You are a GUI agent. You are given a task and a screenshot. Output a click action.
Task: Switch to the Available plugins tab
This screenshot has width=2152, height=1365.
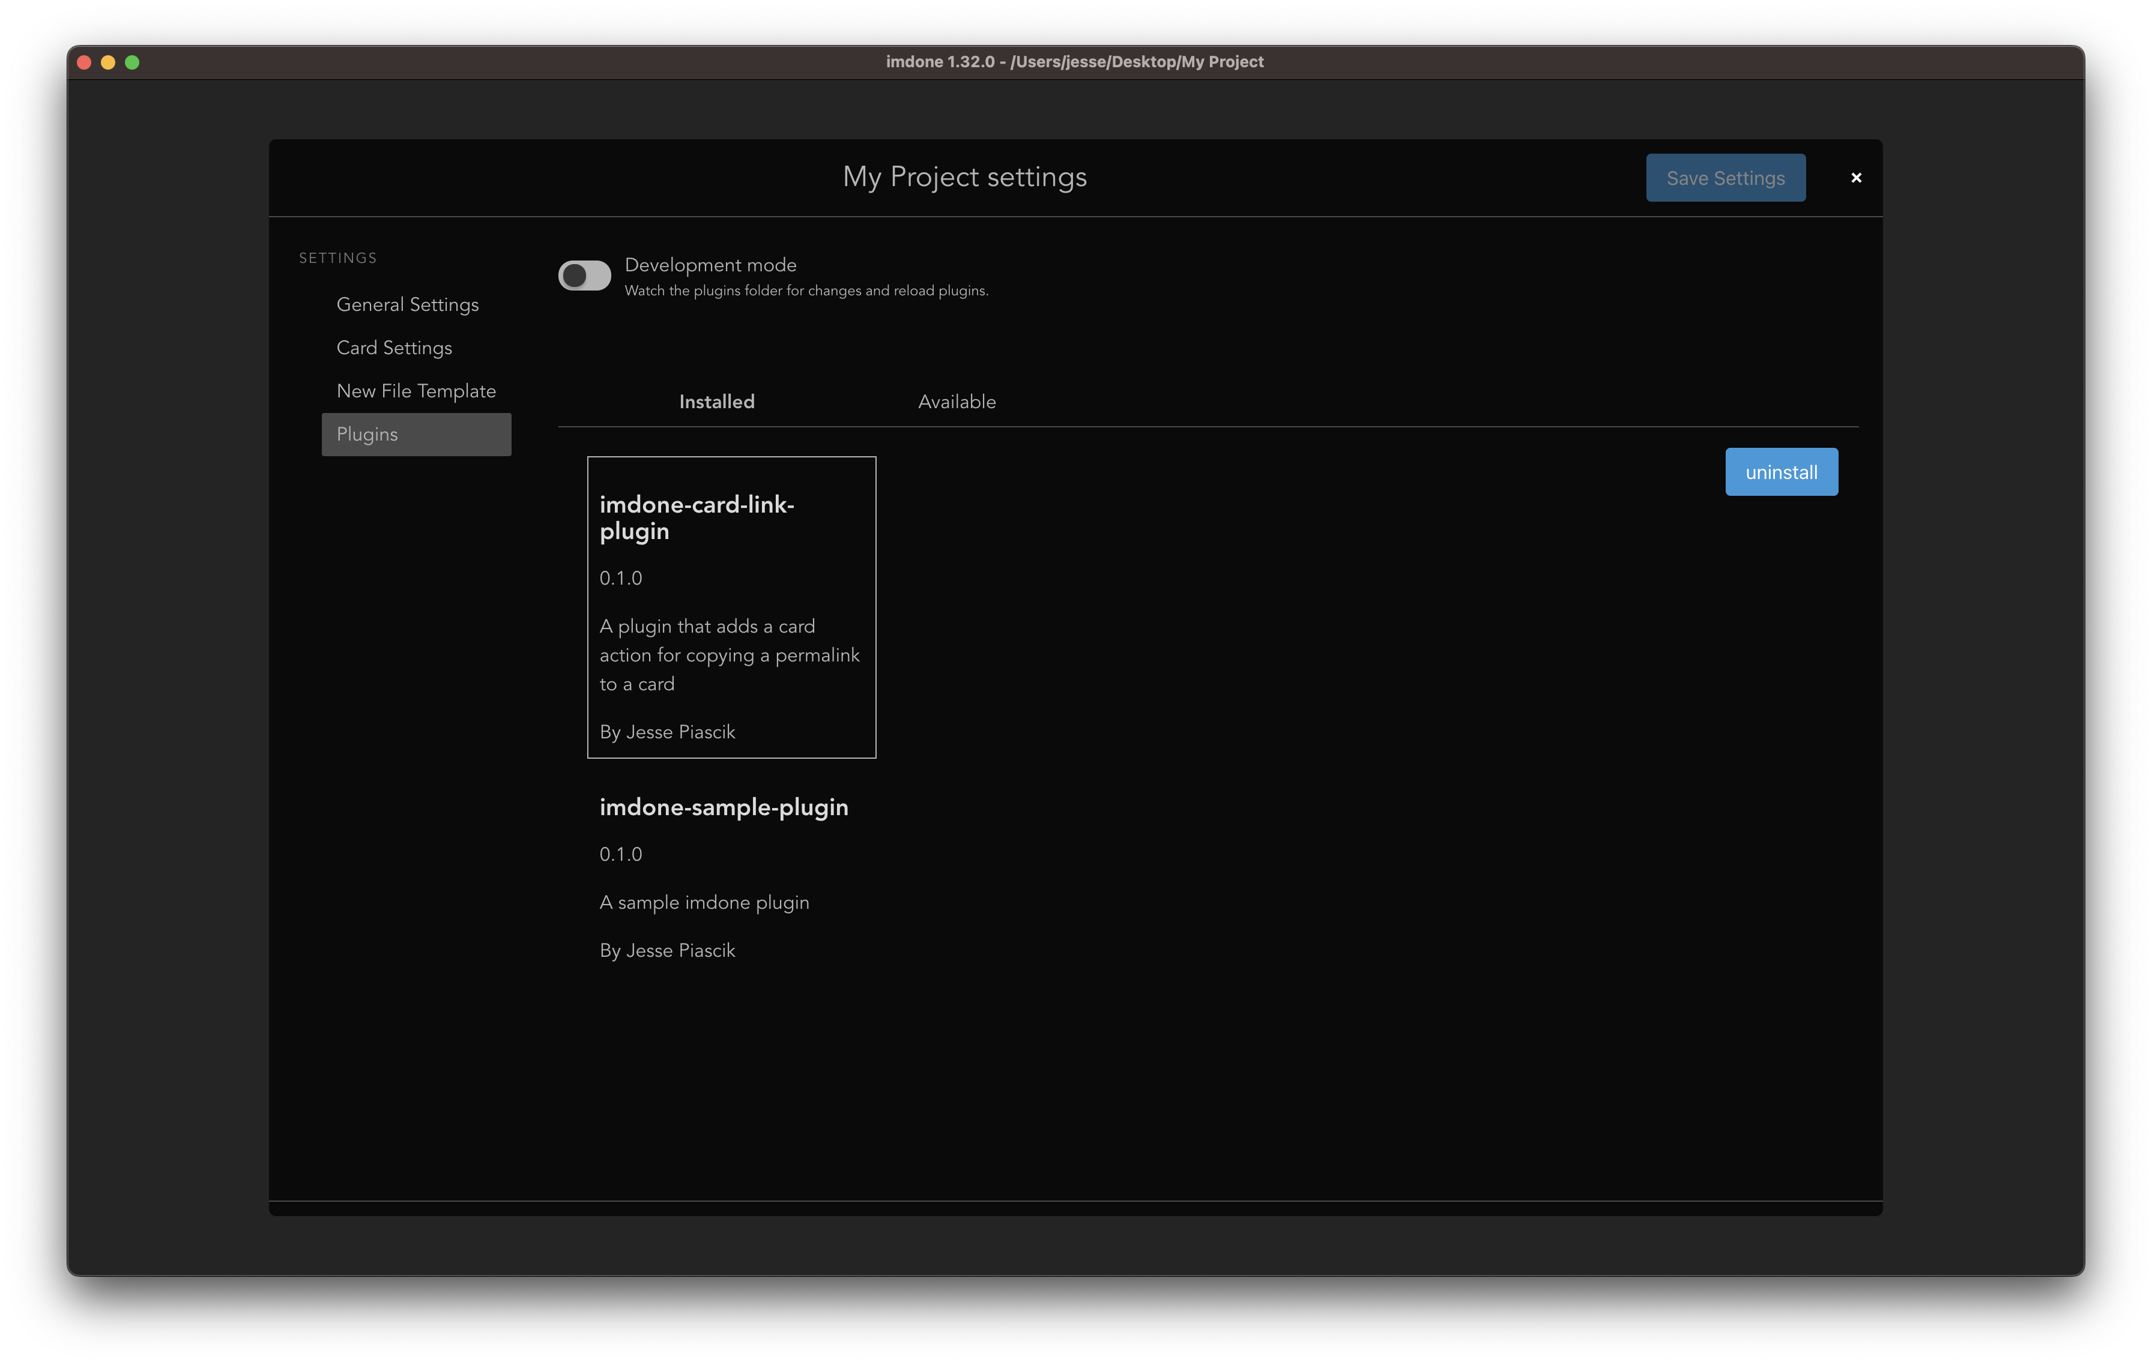[957, 402]
